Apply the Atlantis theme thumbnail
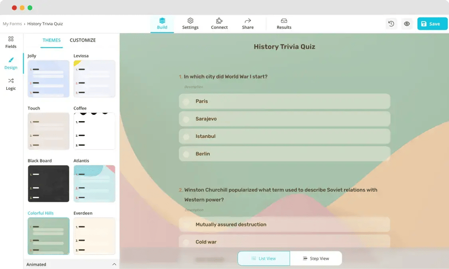 coord(94,183)
